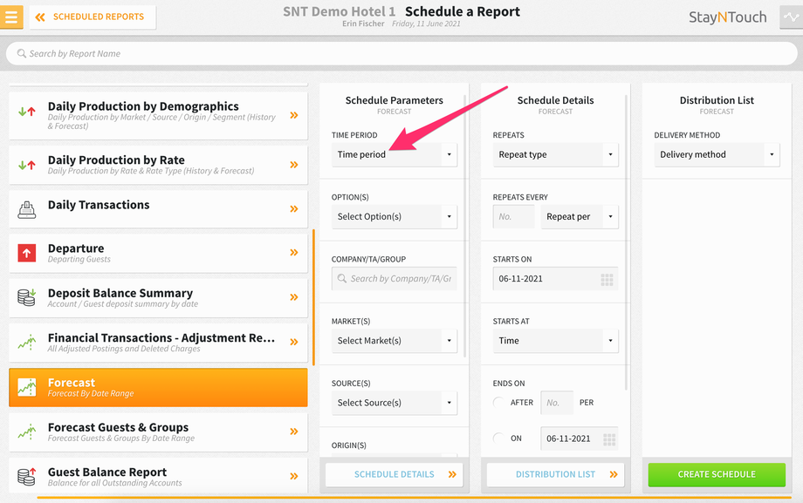Open the Ends On date calendar icon

[609, 439]
